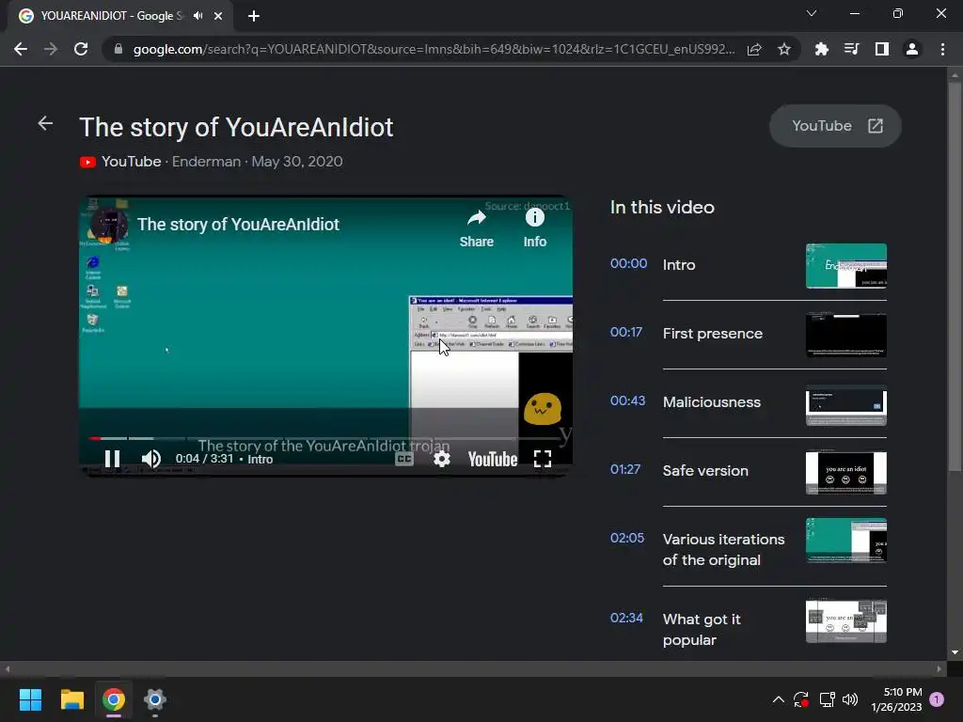Open a new tab with plus button

tap(254, 16)
